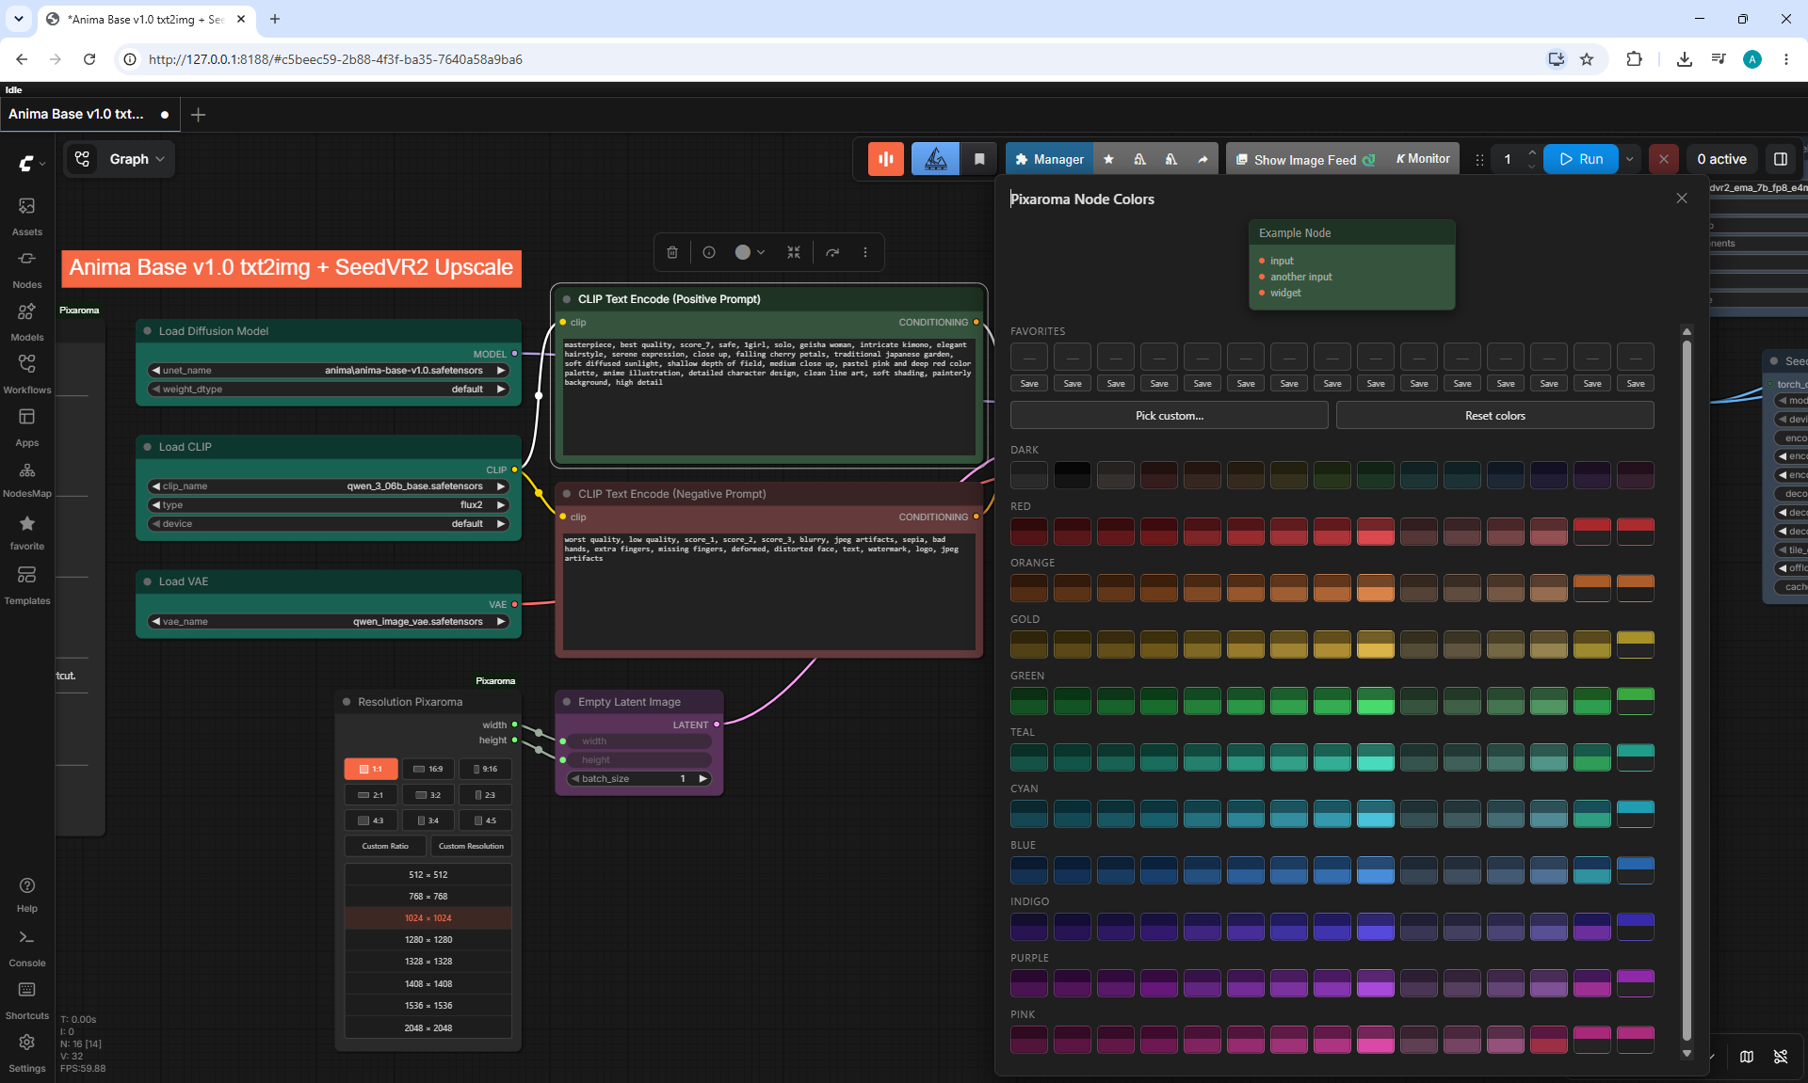This screenshot has width=1808, height=1083.
Task: Open the weight_dtype selector
Action: pyautogui.click(x=329, y=389)
